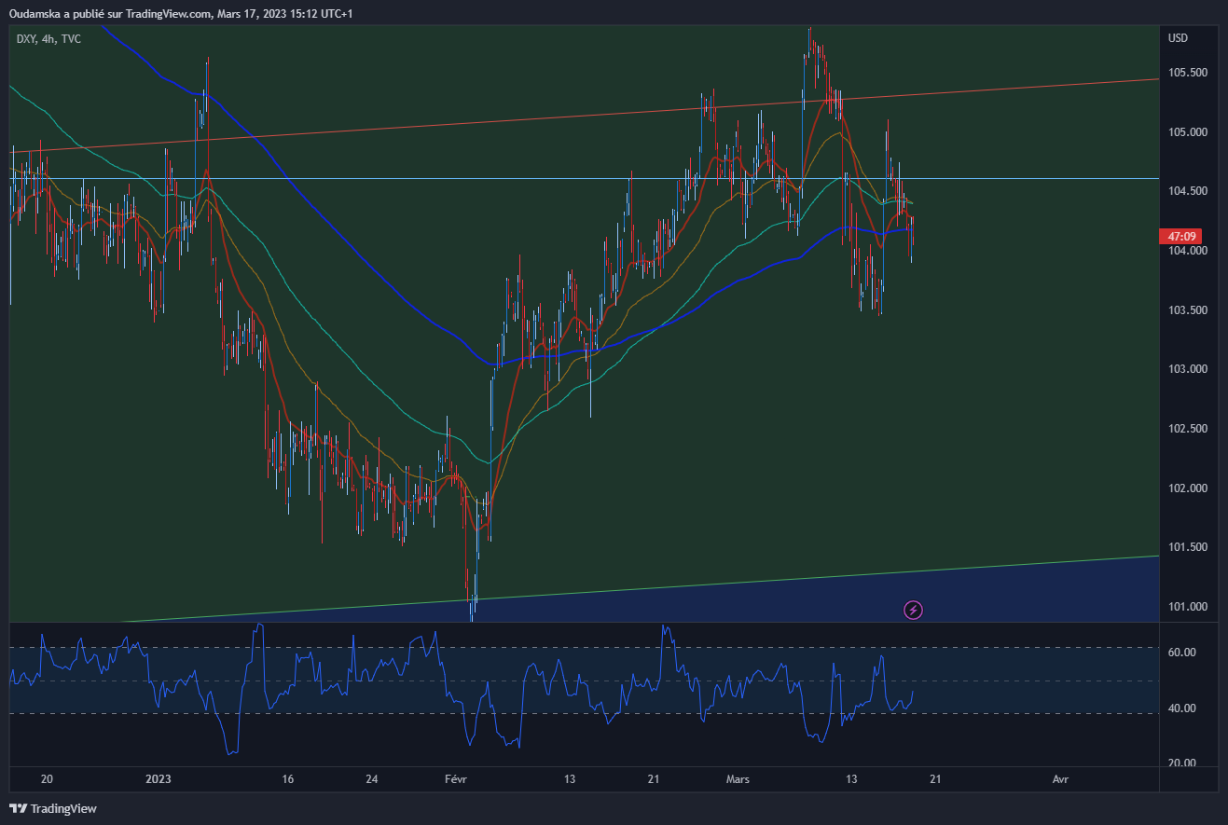Click the Avr date label on time axis
Image resolution: width=1228 pixels, height=825 pixels.
click(x=1060, y=778)
